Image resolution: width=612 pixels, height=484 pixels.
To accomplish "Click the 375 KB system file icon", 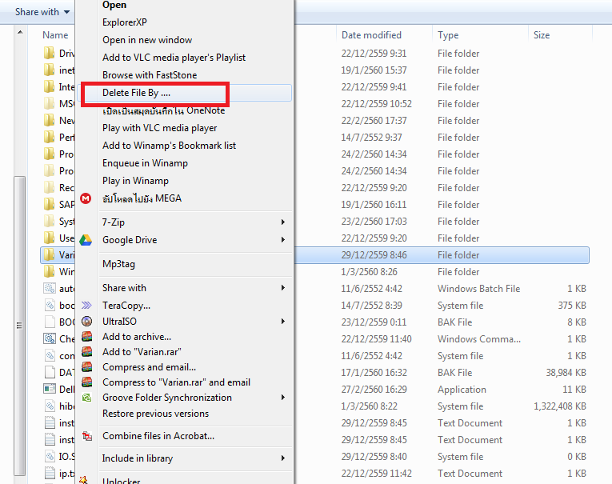I will (x=50, y=306).
